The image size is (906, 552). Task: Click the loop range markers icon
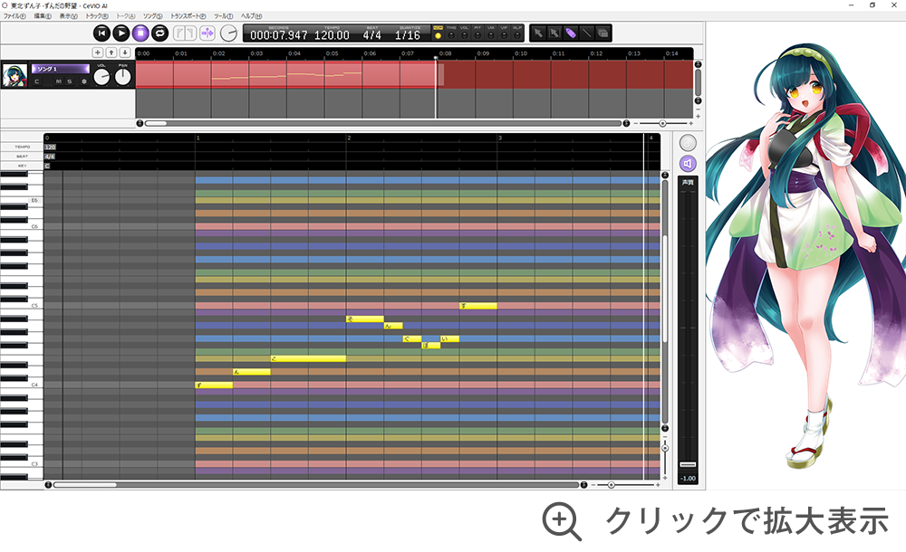pos(185,33)
